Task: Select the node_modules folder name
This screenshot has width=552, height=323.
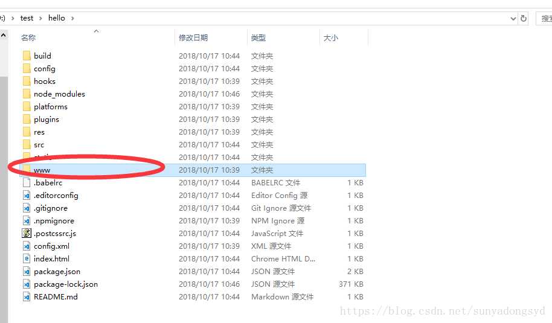Action: (x=60, y=94)
